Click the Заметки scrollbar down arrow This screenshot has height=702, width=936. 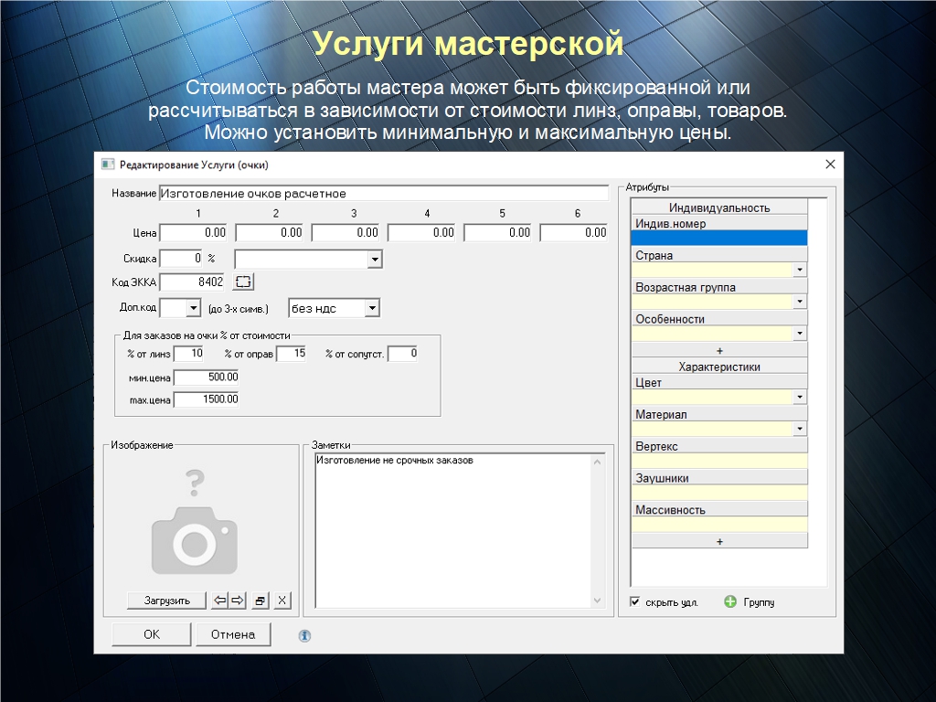point(598,601)
